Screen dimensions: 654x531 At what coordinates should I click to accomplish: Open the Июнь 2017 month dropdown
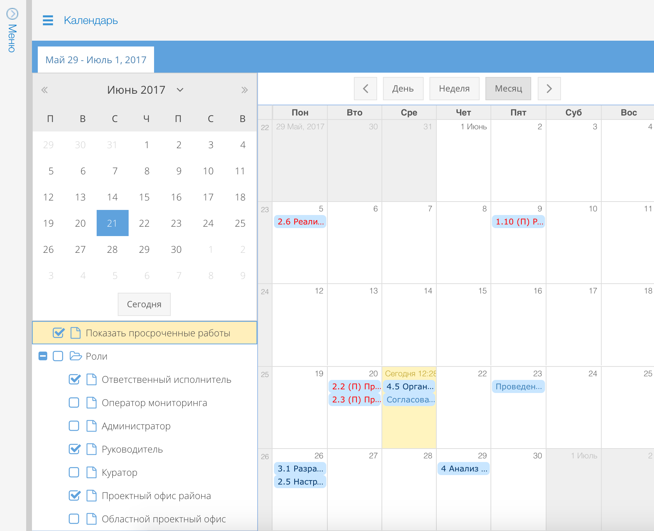click(180, 90)
